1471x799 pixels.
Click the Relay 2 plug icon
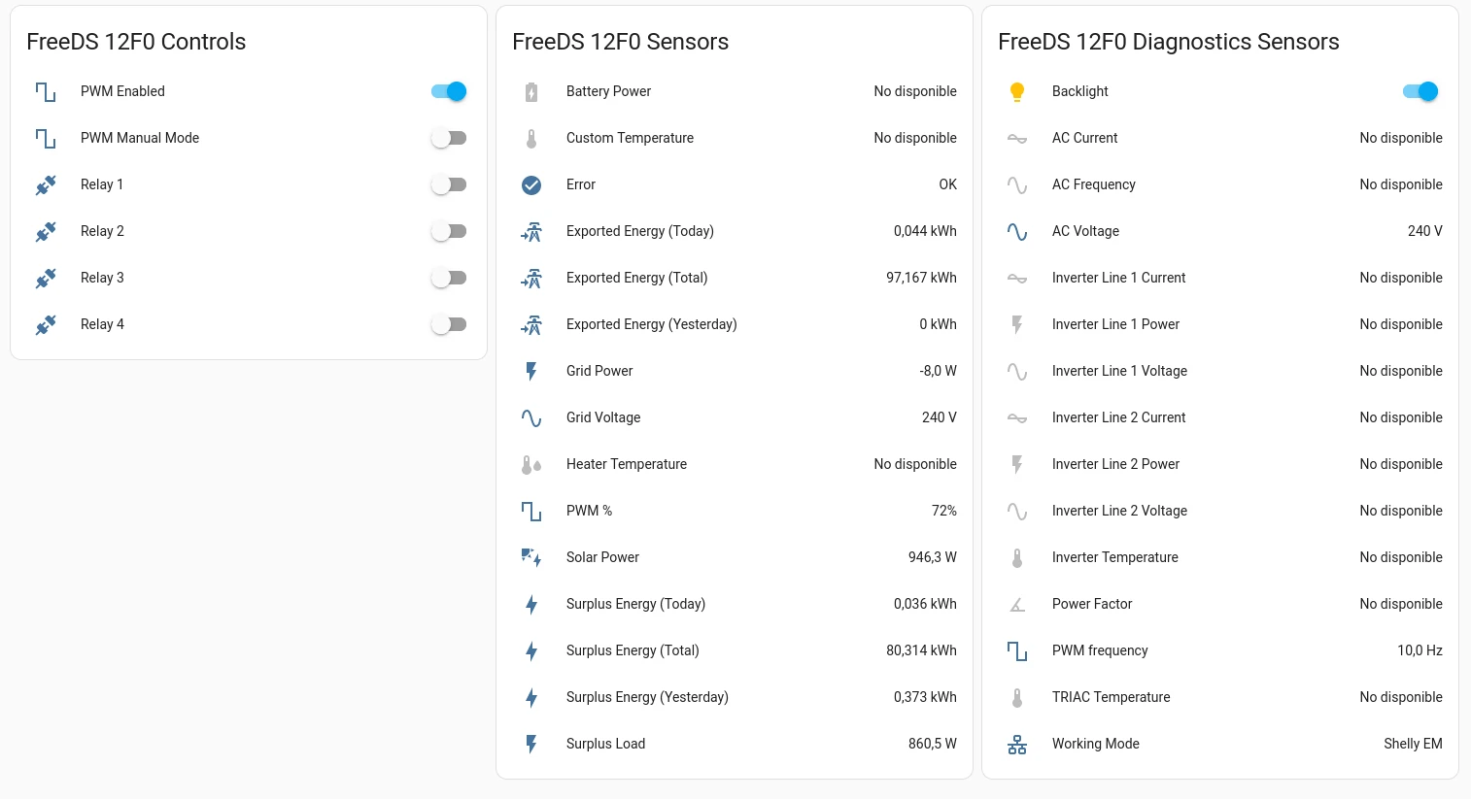click(x=46, y=231)
